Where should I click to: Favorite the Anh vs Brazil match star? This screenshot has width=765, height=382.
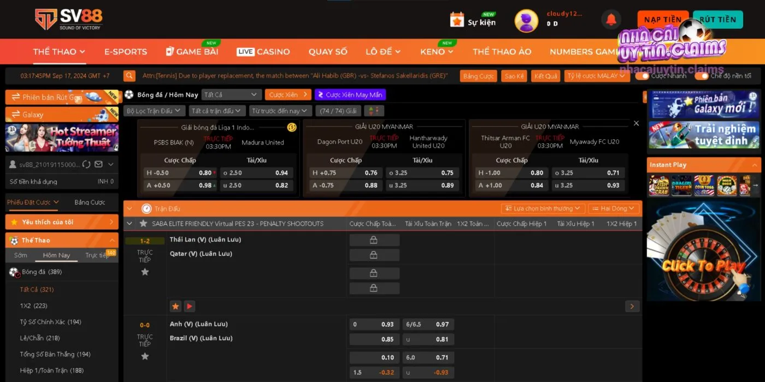point(145,356)
